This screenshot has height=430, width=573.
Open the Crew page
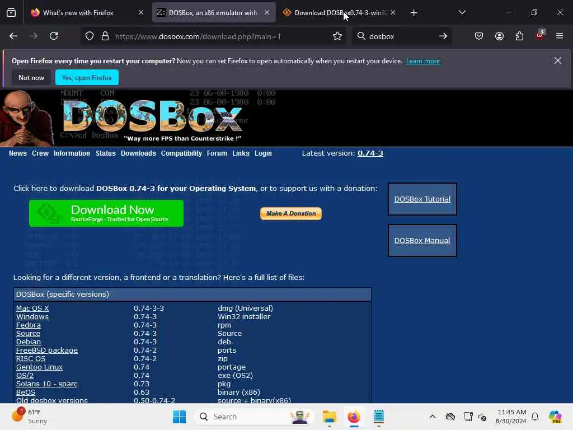(x=40, y=153)
